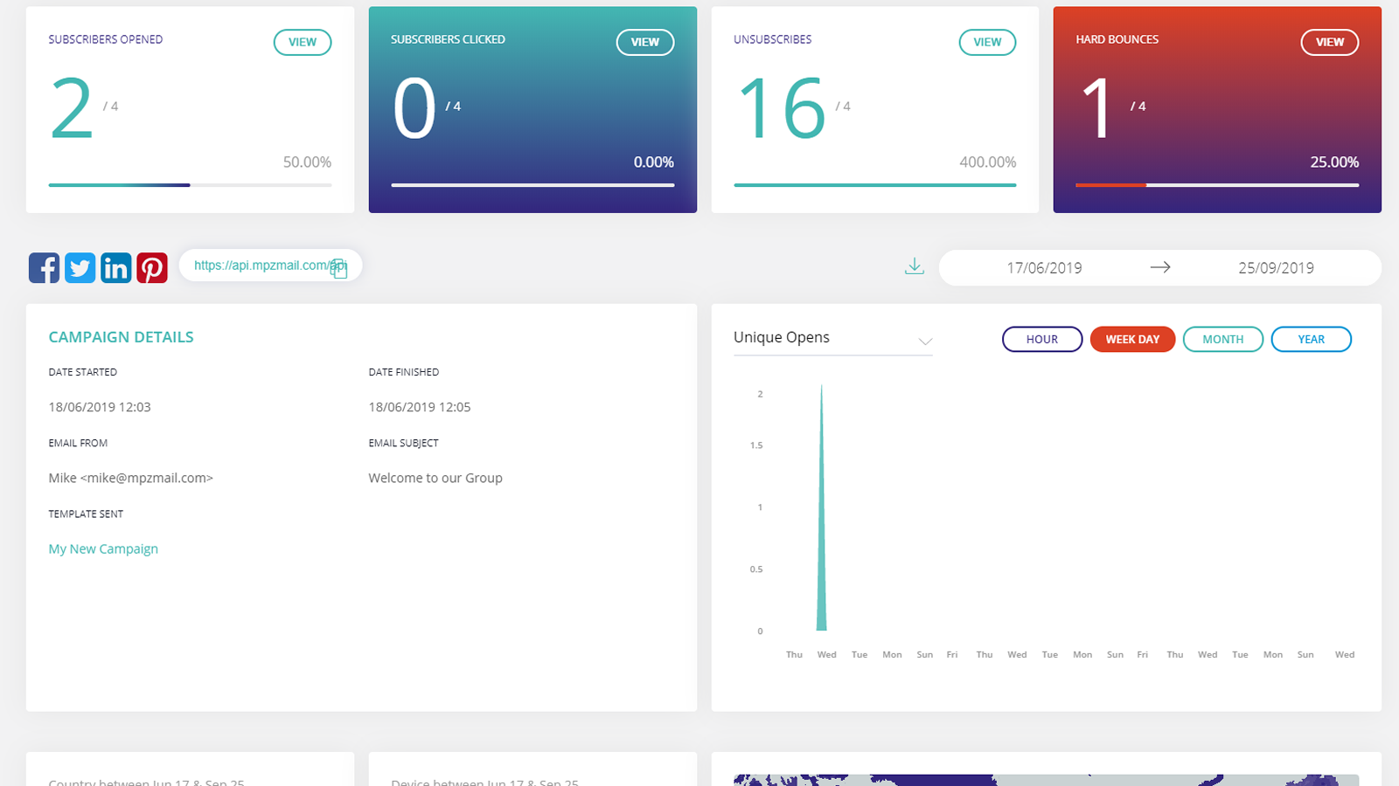Share campaign via Twitter icon
1399x786 pixels.
coord(80,267)
